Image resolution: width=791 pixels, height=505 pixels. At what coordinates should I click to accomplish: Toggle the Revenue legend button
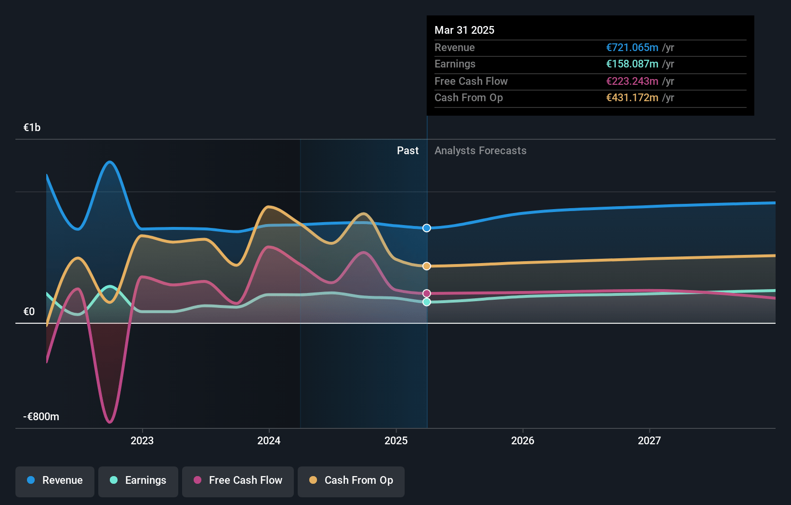[x=55, y=481]
